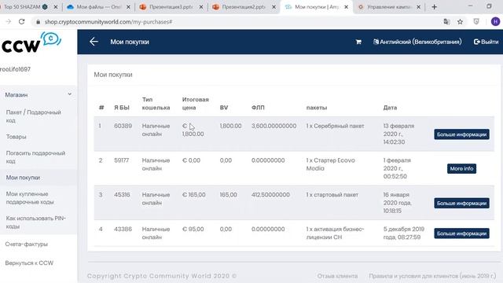Screen dimensions: 503x283
Task: Click the Отзыв клиента footer link
Action: tap(337, 276)
